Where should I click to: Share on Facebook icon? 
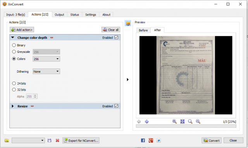click(143, 140)
